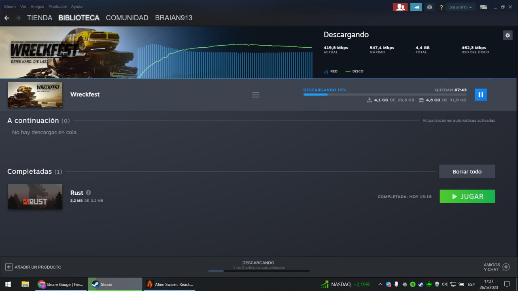Open the Productos menu
Viewport: 518px width, 291px height.
tap(57, 6)
